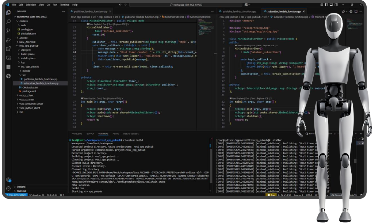Switch to the PROBLEMS panel tab
Viewport: 372px width, 224px height.
pyautogui.click(x=77, y=134)
